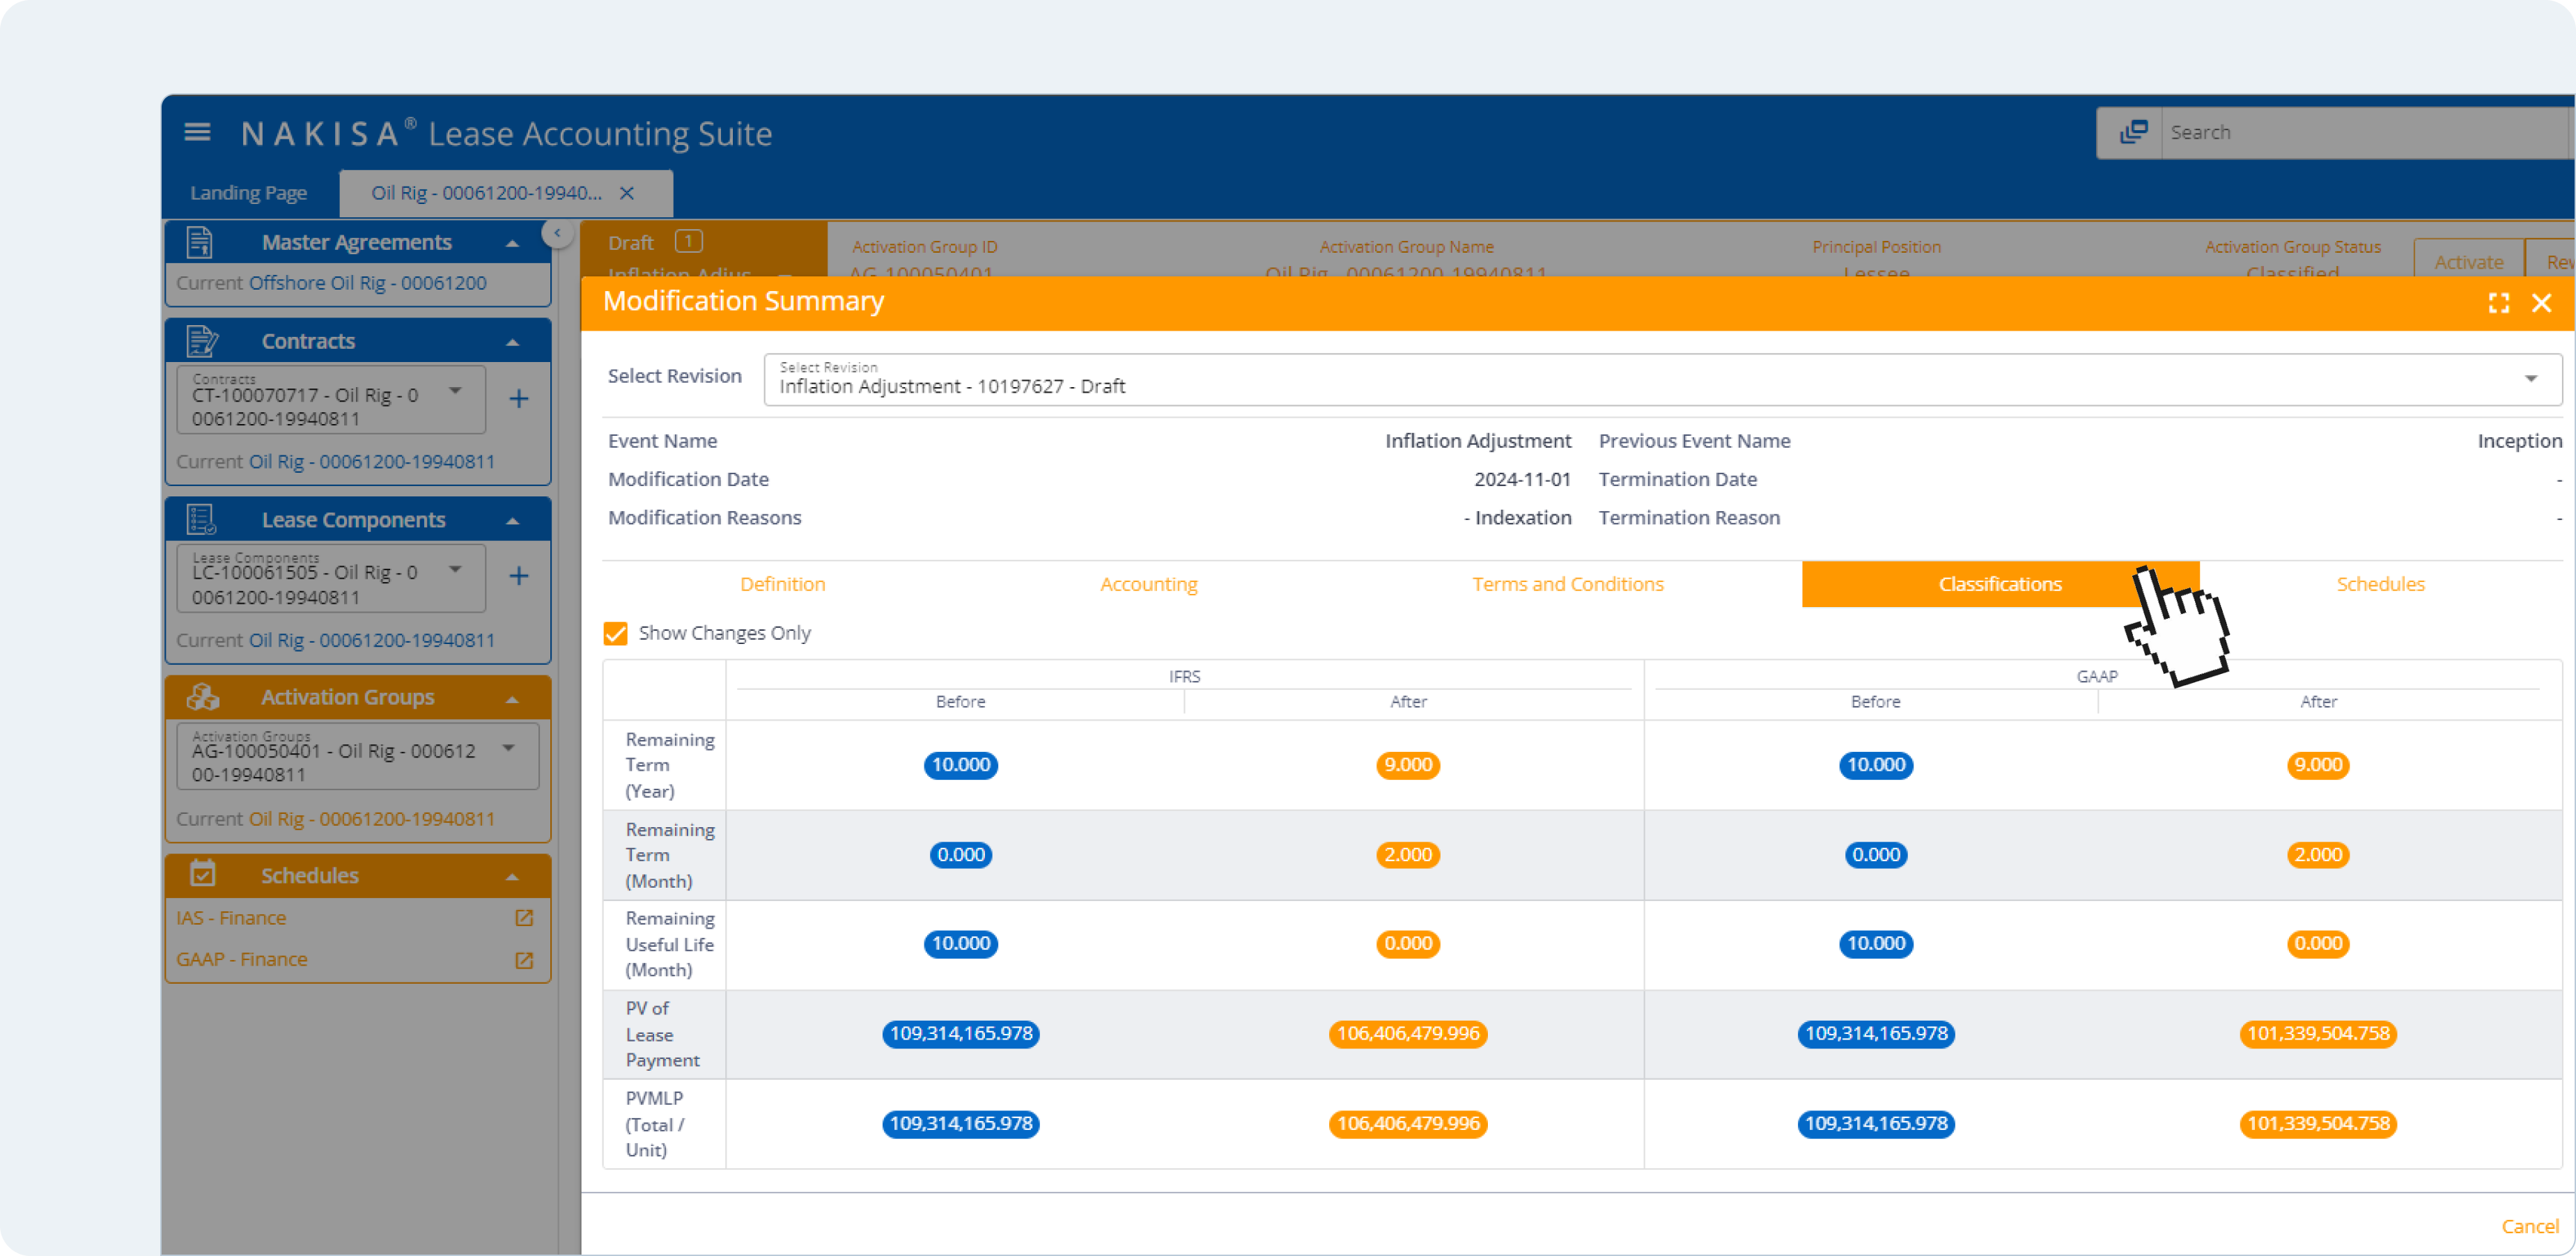This screenshot has width=2576, height=1256.
Task: Close the Oil Rig tab
Action: 627,193
